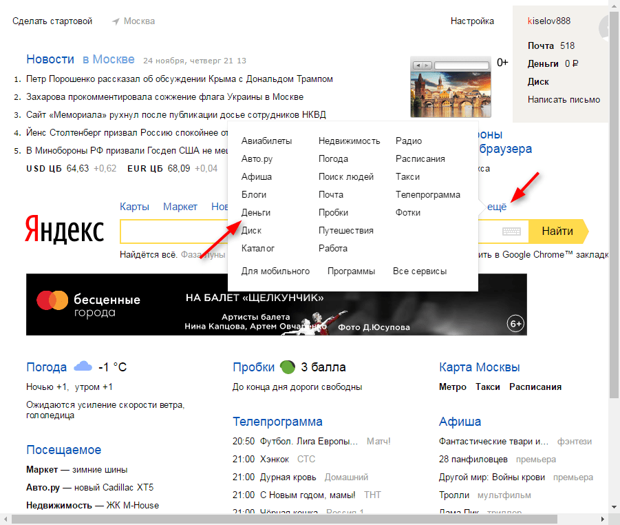Open Футбол. Лига Европы TV listing
This screenshot has height=525, width=620.
tap(309, 442)
